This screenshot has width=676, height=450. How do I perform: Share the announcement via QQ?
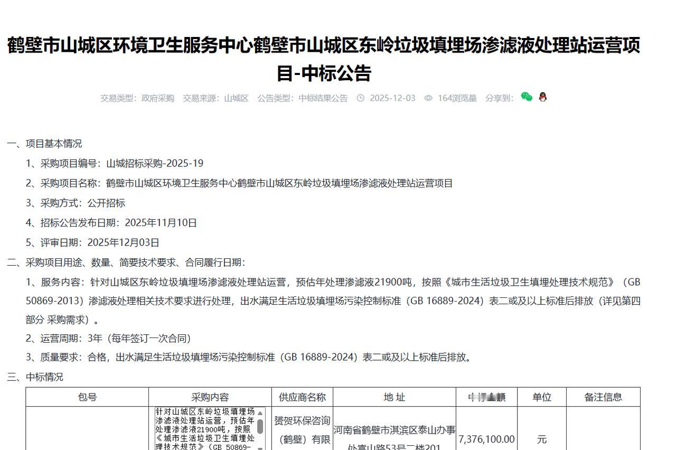[x=542, y=98]
